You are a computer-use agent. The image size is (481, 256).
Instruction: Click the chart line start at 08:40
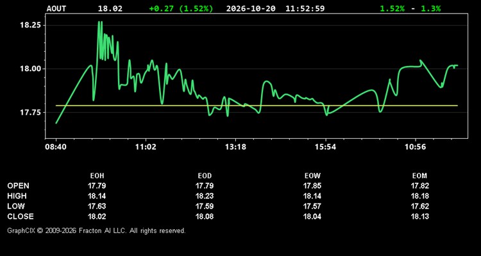click(x=56, y=123)
